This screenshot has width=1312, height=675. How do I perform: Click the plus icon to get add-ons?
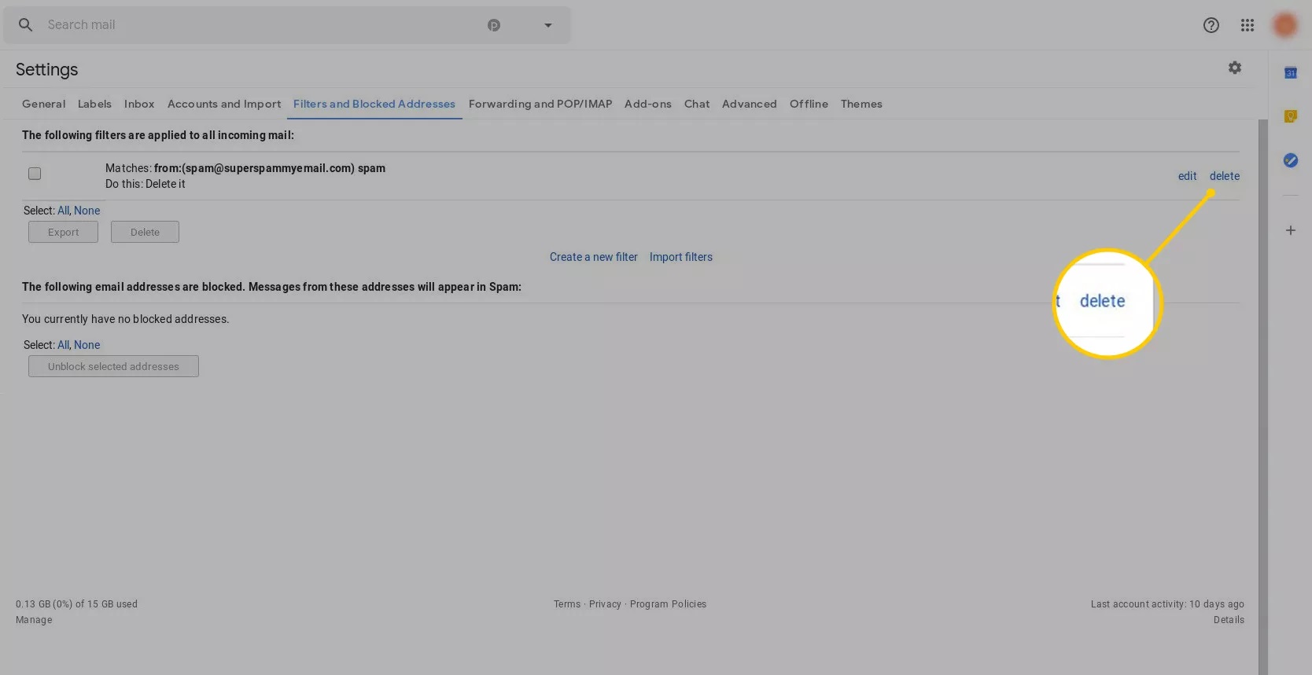click(1290, 230)
